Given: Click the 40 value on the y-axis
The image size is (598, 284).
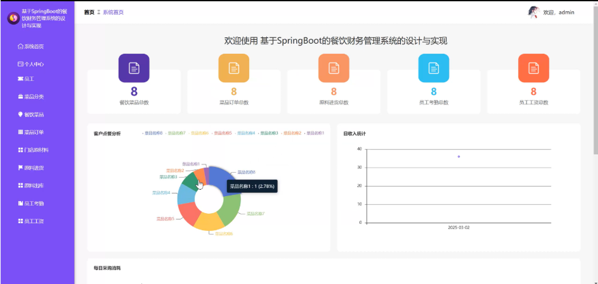Looking at the screenshot, I should pyautogui.click(x=360, y=149).
